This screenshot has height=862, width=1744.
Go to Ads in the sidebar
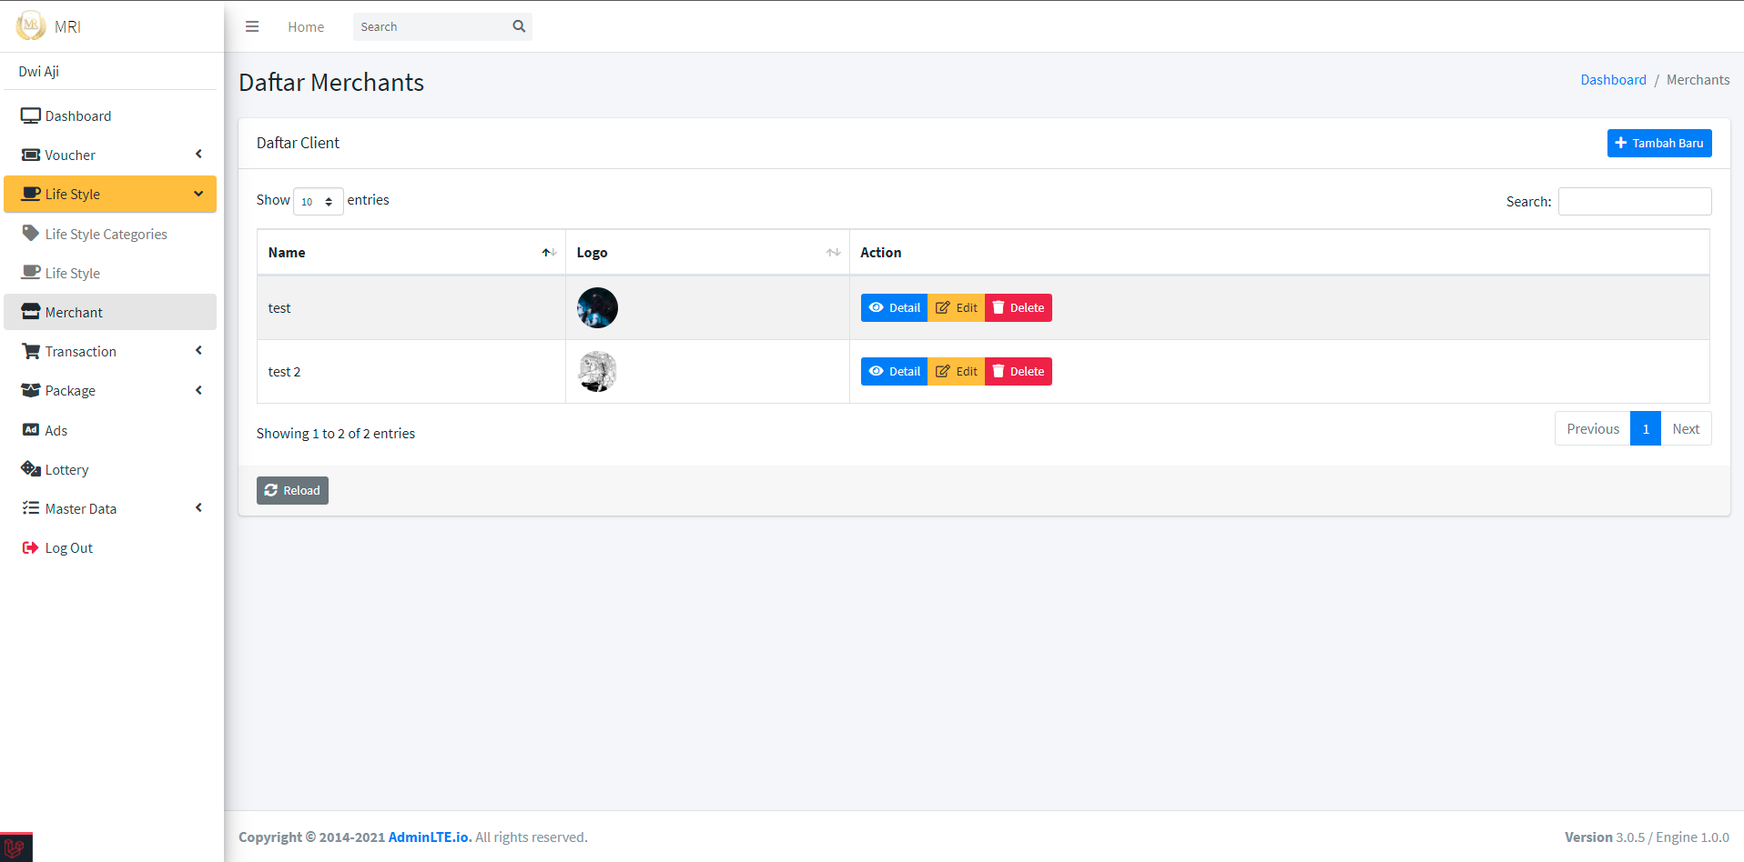point(110,430)
